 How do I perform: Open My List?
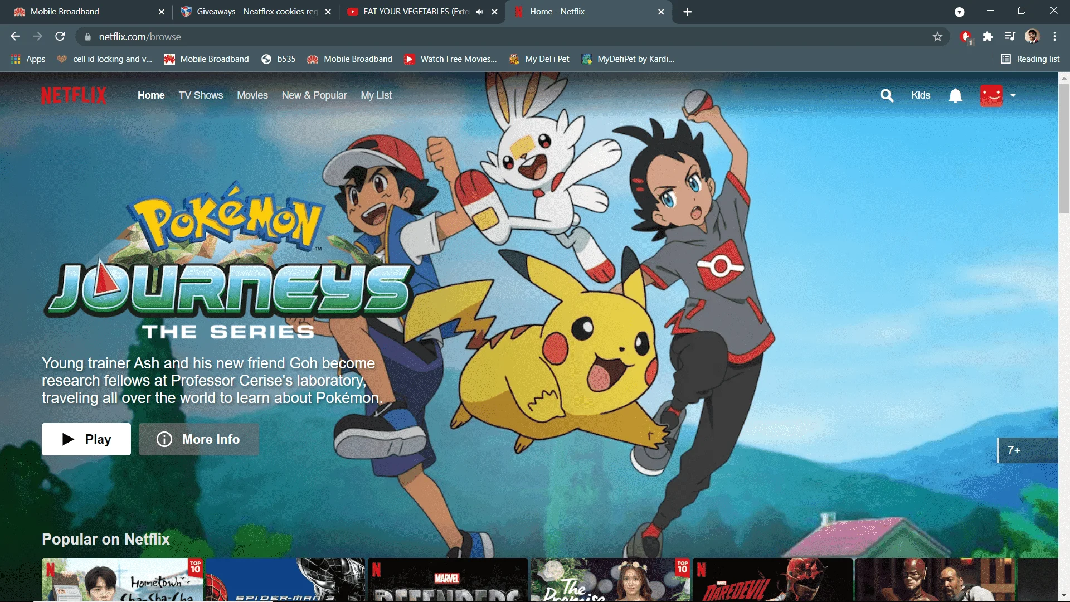pos(376,95)
